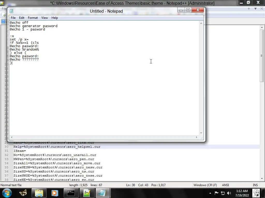Image resolution: width=265 pixels, height=198 pixels.
Task: Click the Help=aero_helpsel.cur line in Notepad++
Action: point(57,147)
